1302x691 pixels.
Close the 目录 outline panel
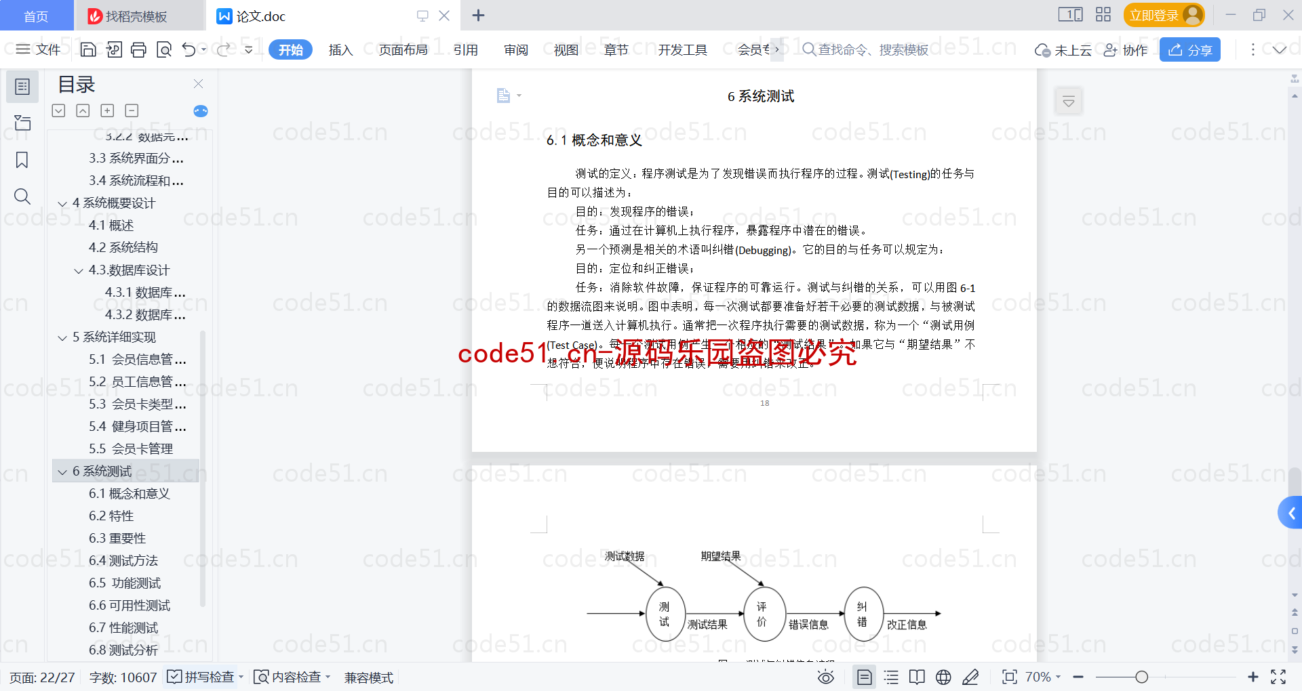(x=198, y=83)
